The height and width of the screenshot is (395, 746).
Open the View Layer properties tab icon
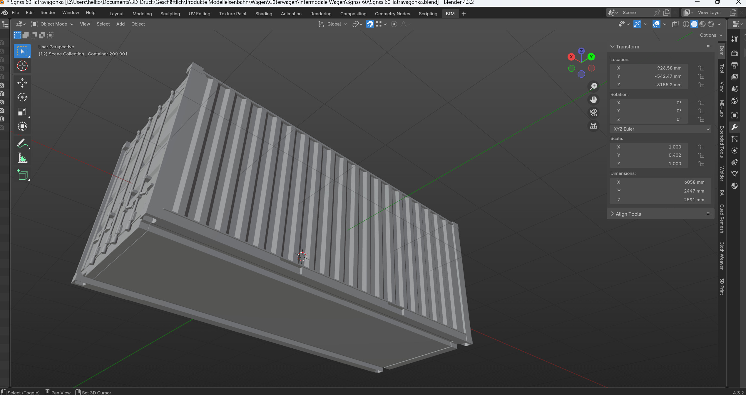coord(735,77)
